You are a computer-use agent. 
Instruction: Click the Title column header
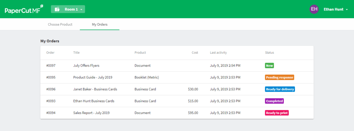point(76,53)
